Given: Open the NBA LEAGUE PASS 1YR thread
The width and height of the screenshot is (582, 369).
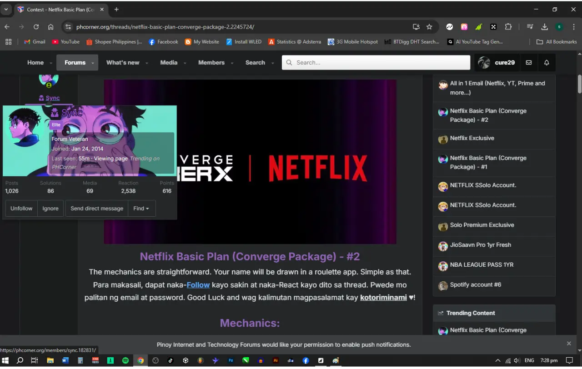Looking at the screenshot, I should [x=482, y=265].
